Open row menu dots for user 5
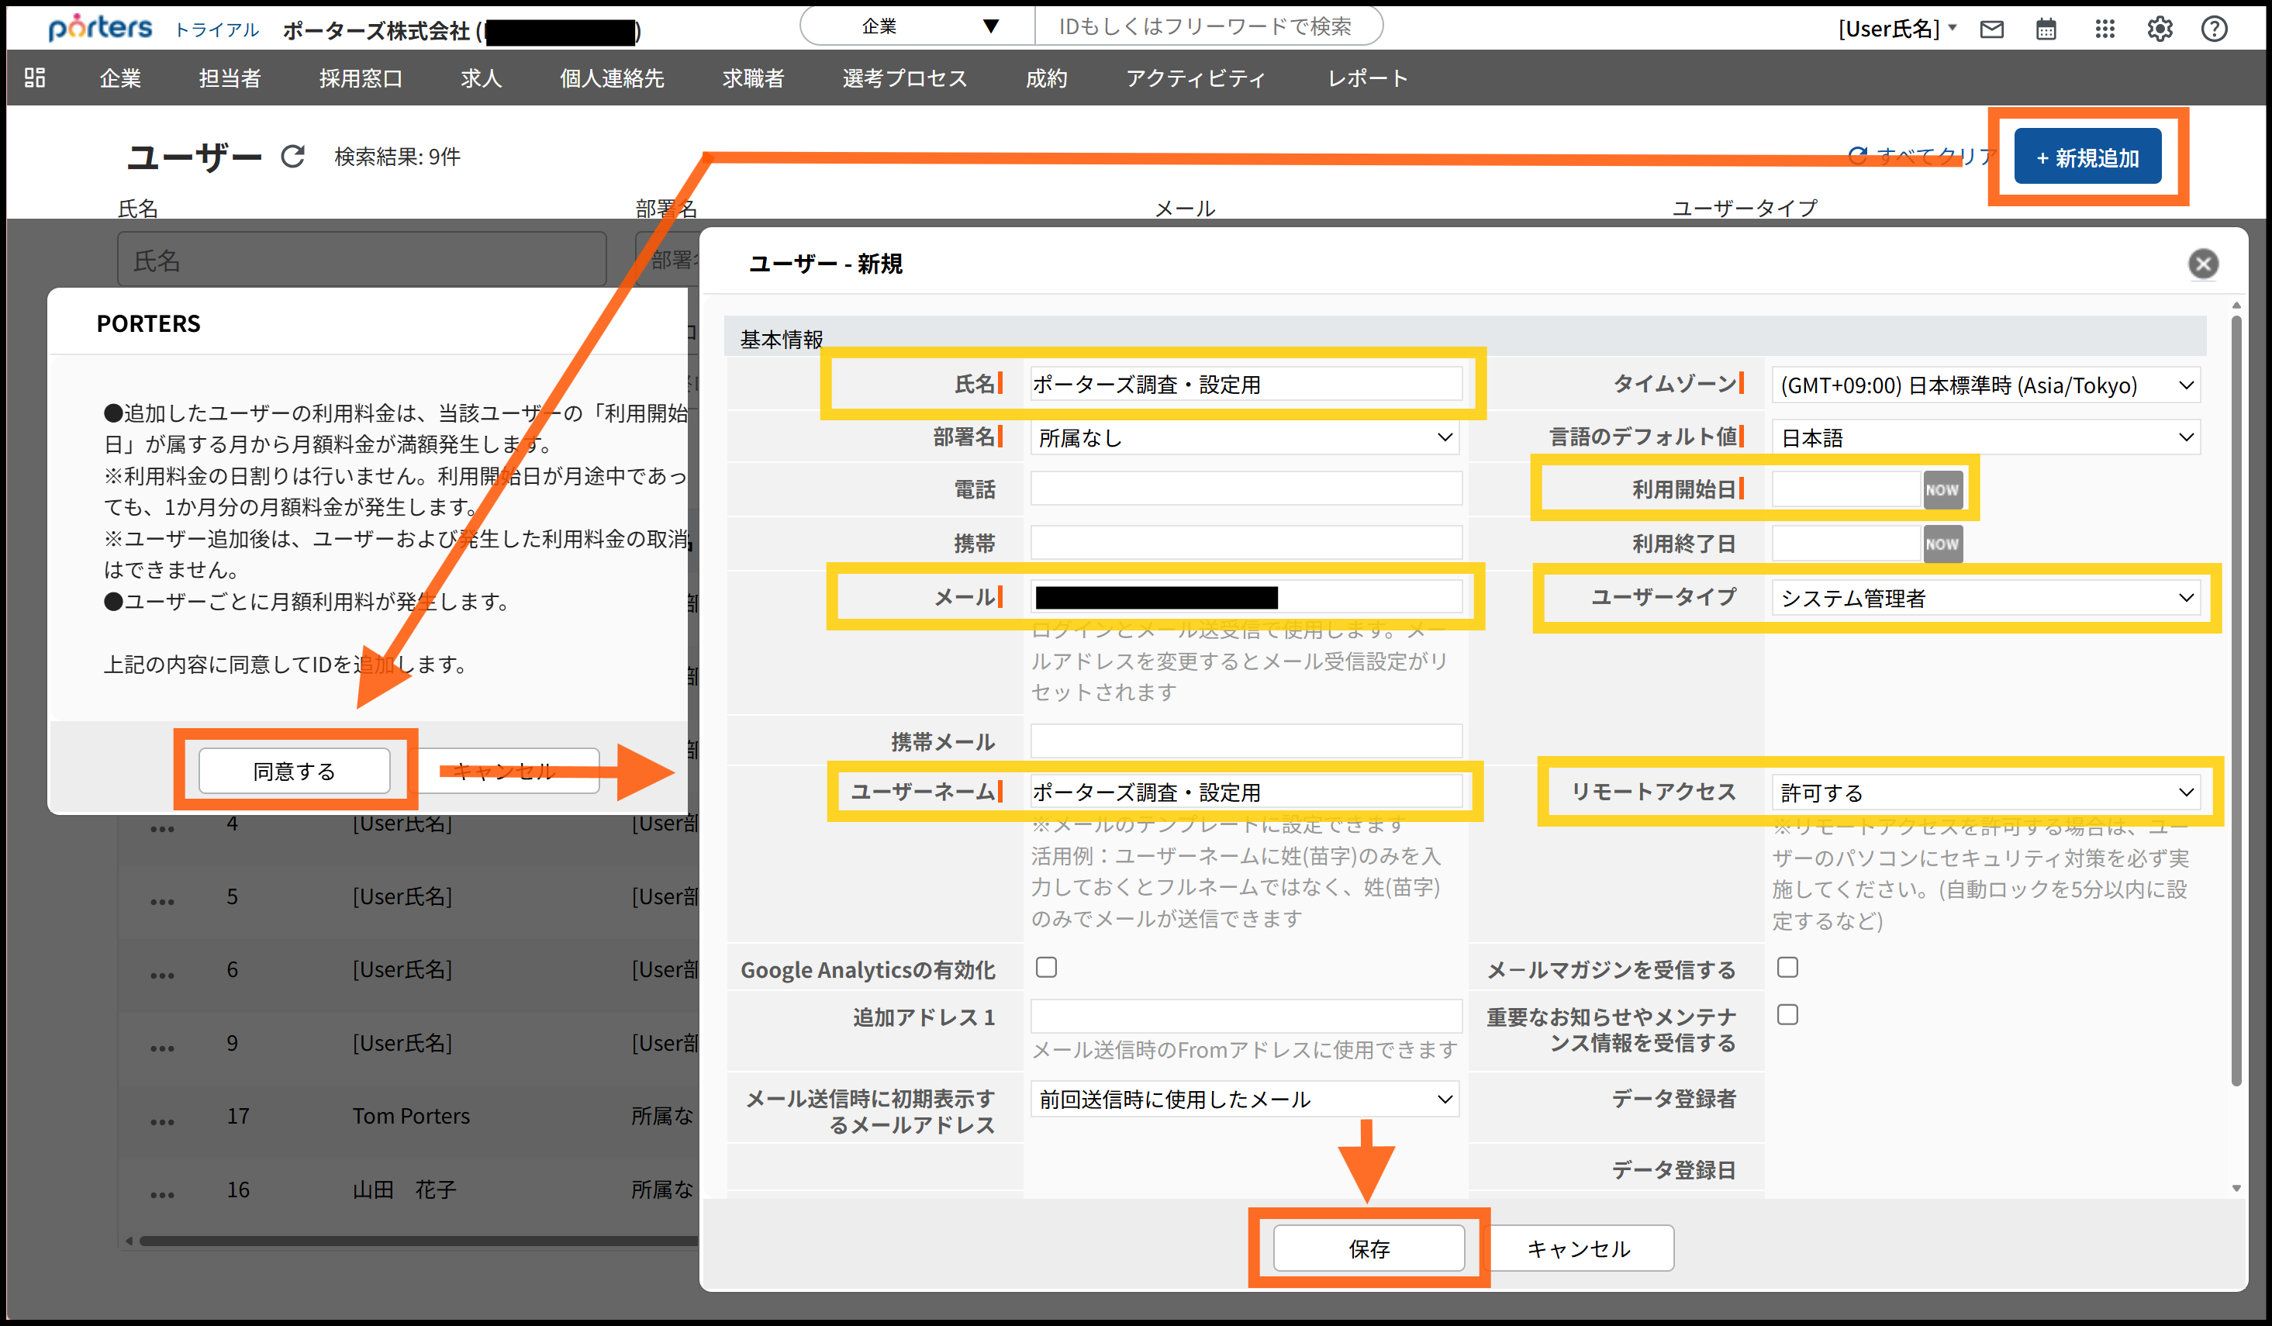This screenshot has width=2272, height=1326. click(x=162, y=901)
